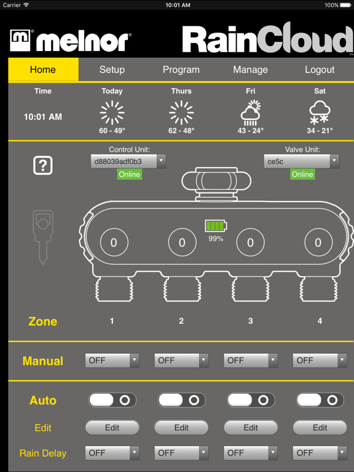Click the Carrier label in status bar

click(12, 5)
